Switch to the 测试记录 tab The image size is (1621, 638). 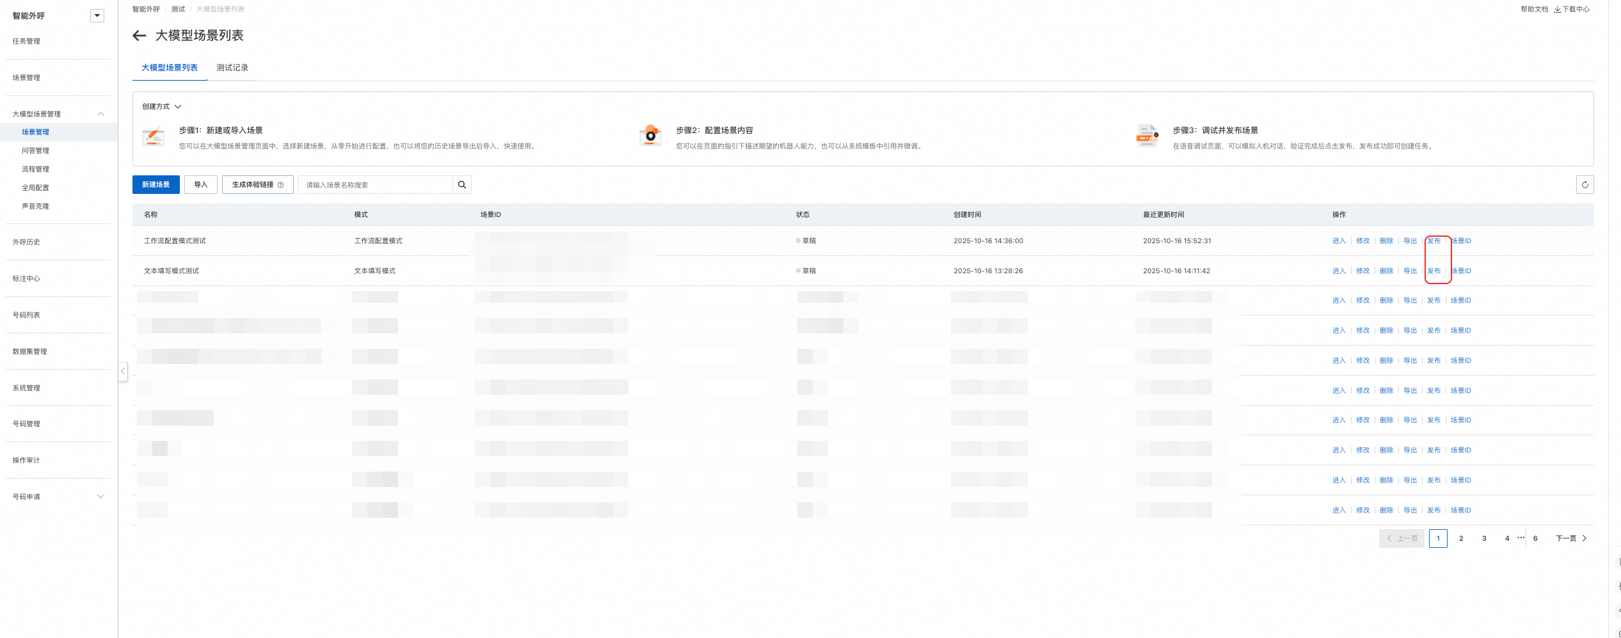[232, 68]
